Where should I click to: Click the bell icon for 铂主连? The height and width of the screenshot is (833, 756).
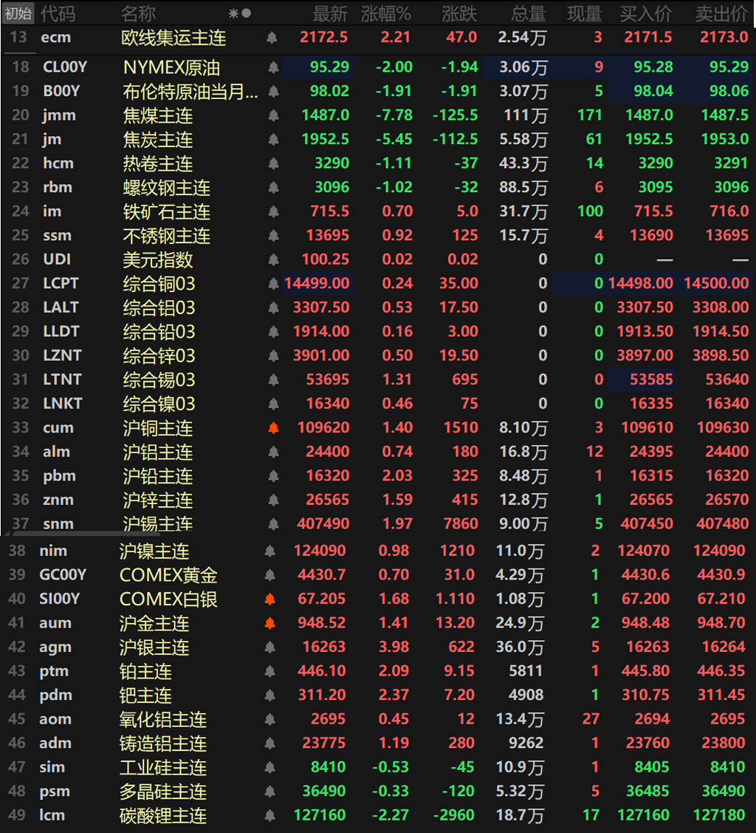269,671
